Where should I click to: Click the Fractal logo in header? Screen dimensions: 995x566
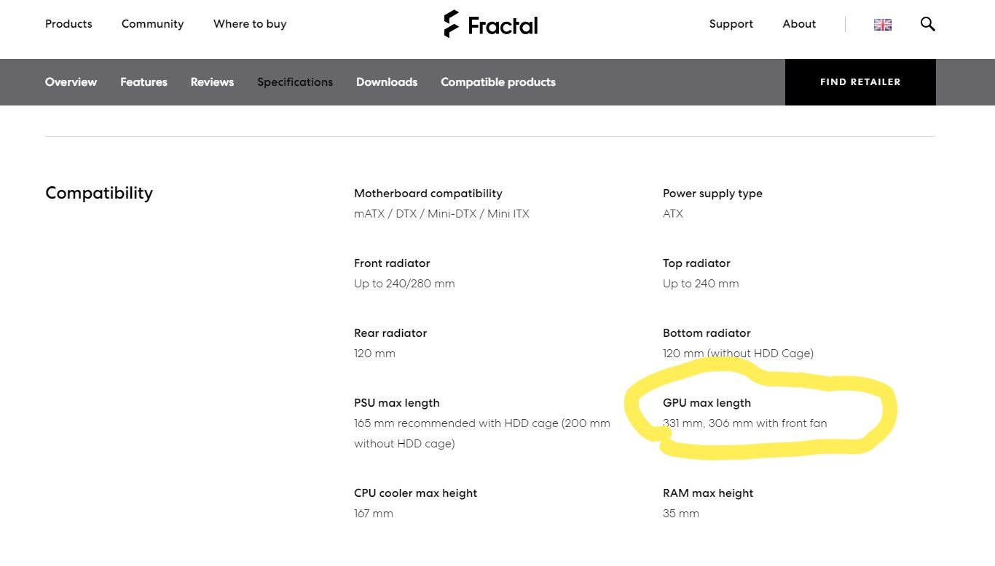click(x=491, y=24)
